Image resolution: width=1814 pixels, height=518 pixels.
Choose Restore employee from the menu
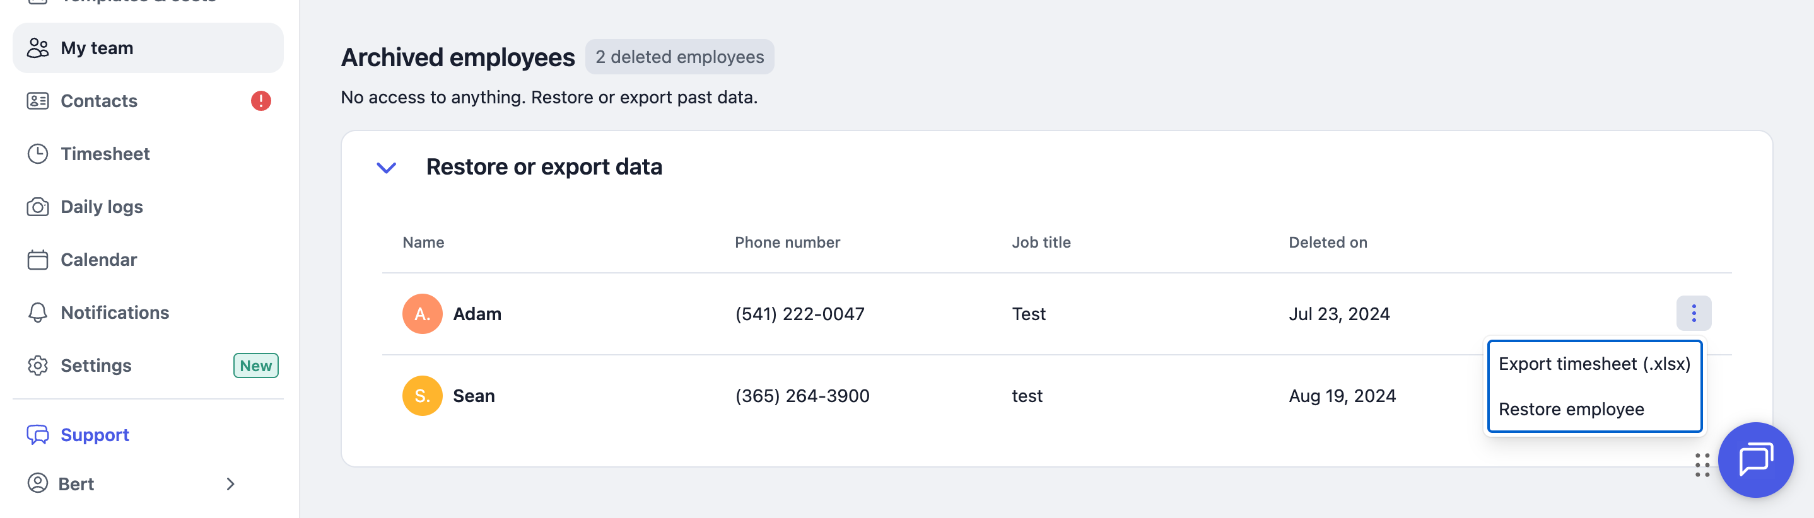tap(1571, 409)
